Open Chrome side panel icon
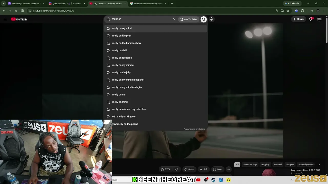 click(x=22, y=11)
